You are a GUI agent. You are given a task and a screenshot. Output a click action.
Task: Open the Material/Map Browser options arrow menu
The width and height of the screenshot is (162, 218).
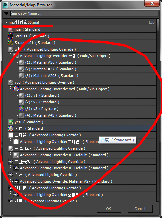(x=6, y=13)
